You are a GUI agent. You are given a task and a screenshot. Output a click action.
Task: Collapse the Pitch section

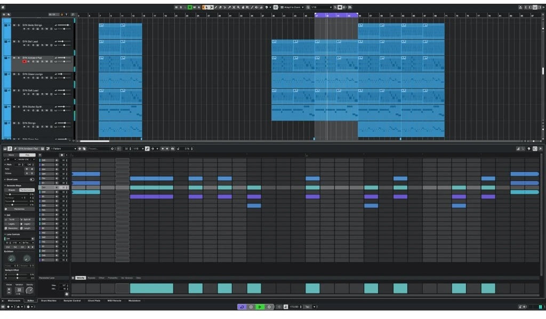click(x=5, y=165)
